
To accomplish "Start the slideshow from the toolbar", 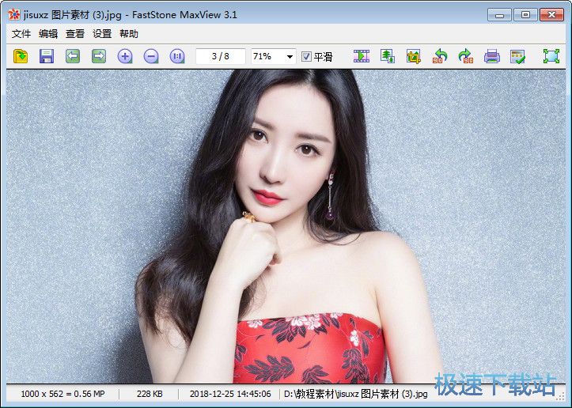I will click(362, 56).
